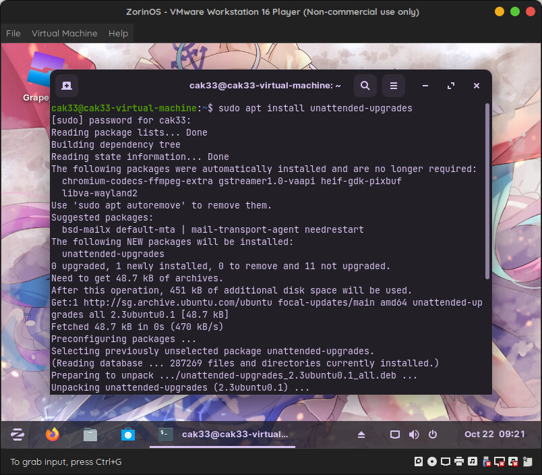Open the Virtual Machine menu

point(65,33)
